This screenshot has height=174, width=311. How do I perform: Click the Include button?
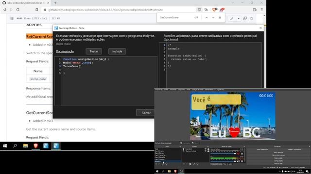click(x=117, y=51)
